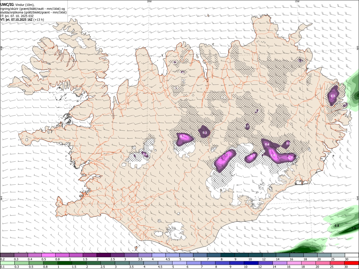359x269 pixels.
Task: Pick the bright red swatch at lower legend end
Action: (x=351, y=263)
